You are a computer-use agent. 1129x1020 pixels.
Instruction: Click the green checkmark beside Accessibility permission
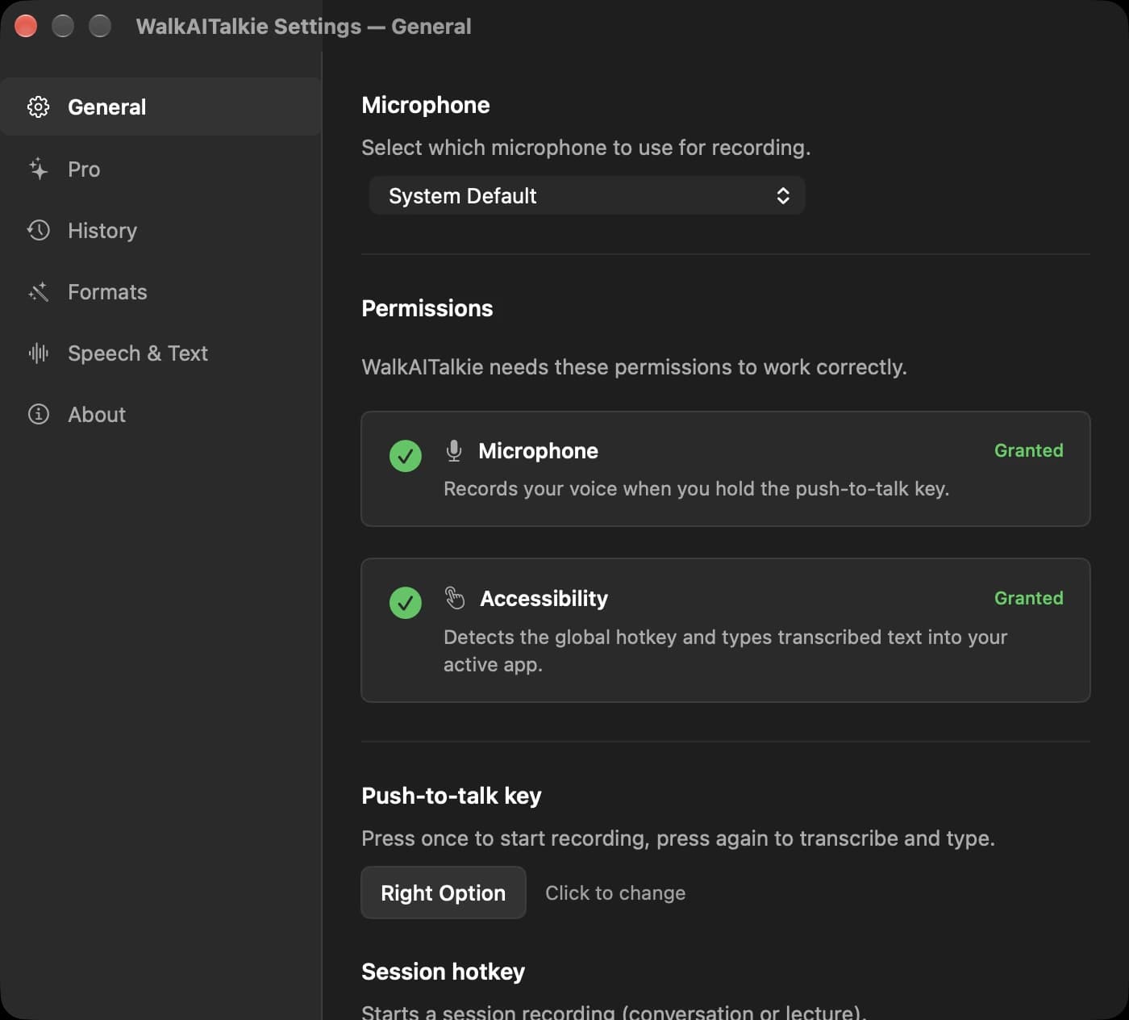(x=405, y=603)
